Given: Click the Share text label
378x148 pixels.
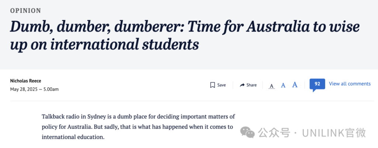Looking at the screenshot, I should [251, 85].
